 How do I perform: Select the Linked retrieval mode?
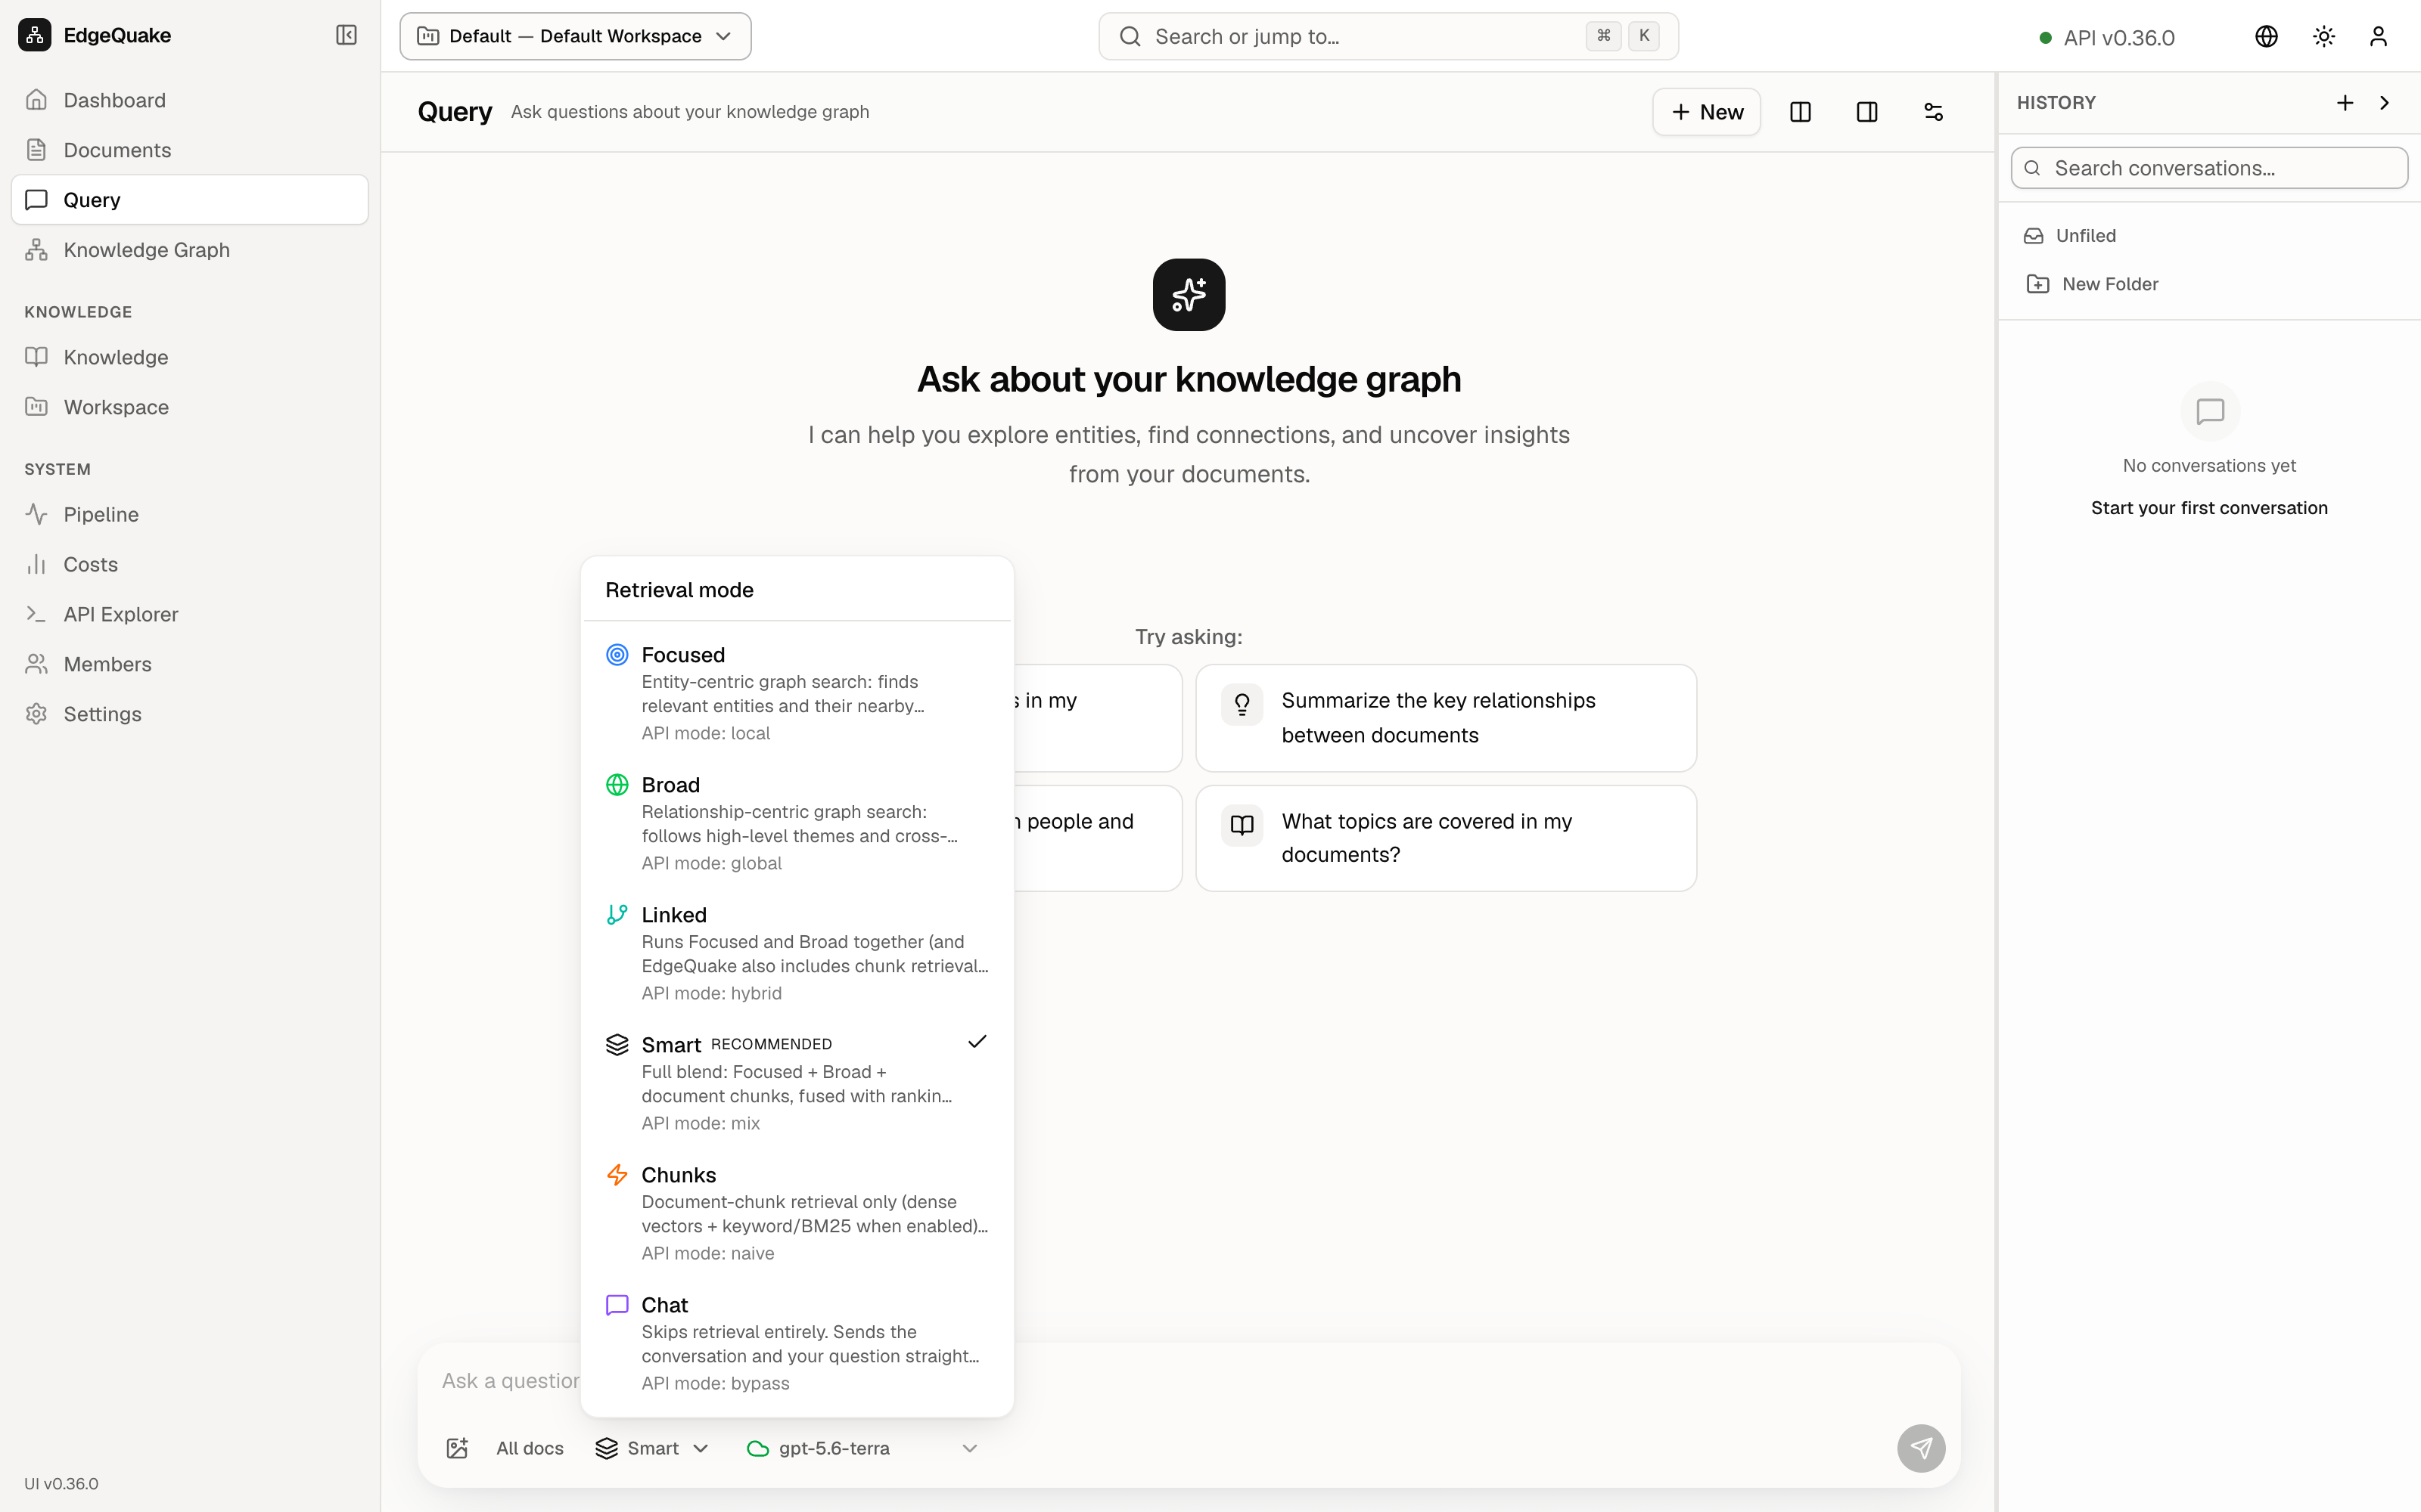[797, 952]
